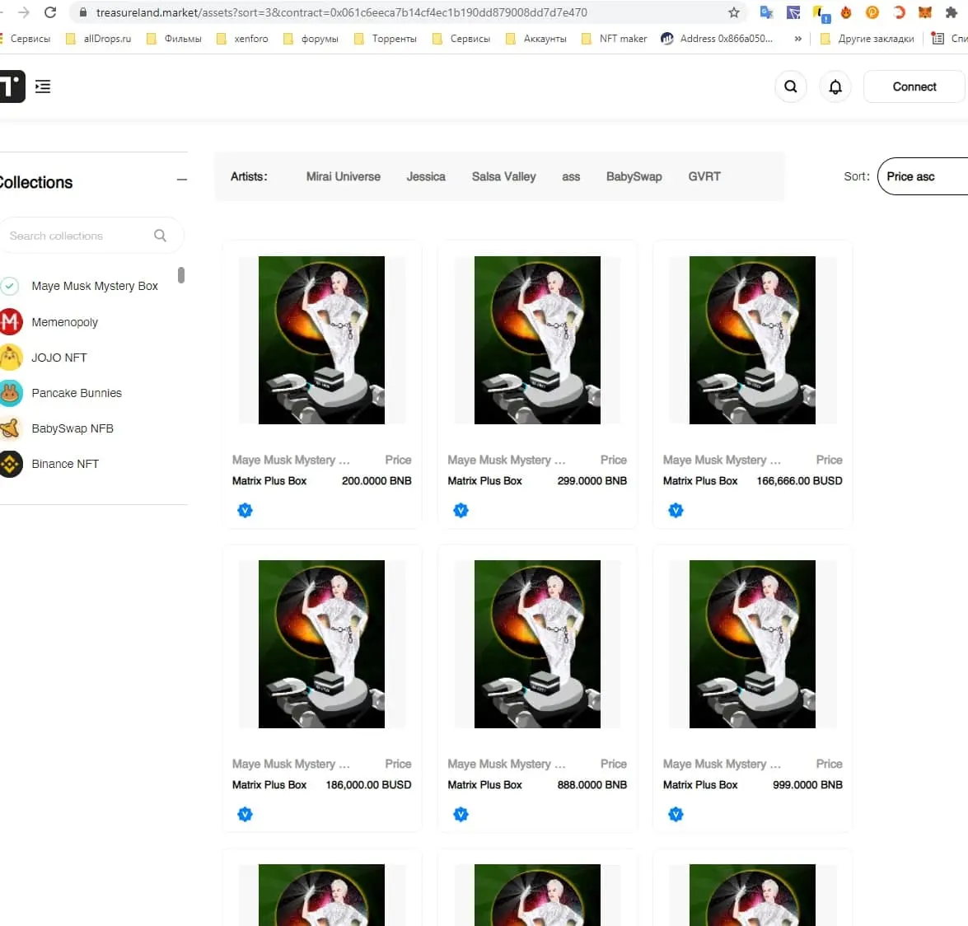Screen dimensions: 968x926
Task: Collapse the Collections panel minus icon
Action: (181, 180)
